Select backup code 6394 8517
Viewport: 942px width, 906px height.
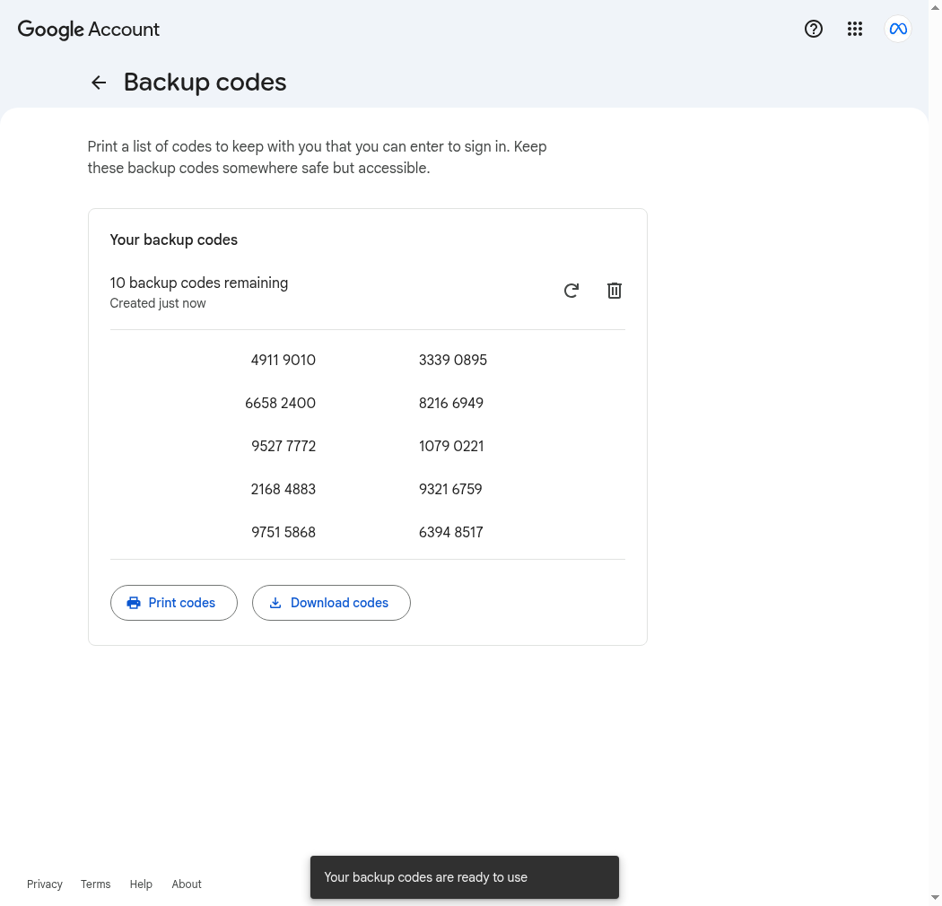pyautogui.click(x=450, y=532)
